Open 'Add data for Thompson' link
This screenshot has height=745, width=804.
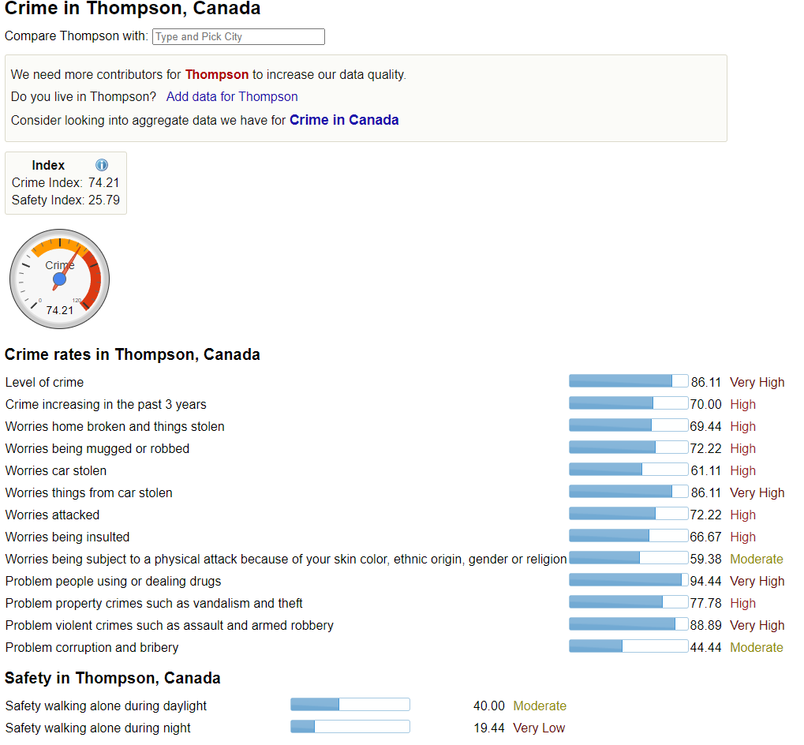point(232,96)
